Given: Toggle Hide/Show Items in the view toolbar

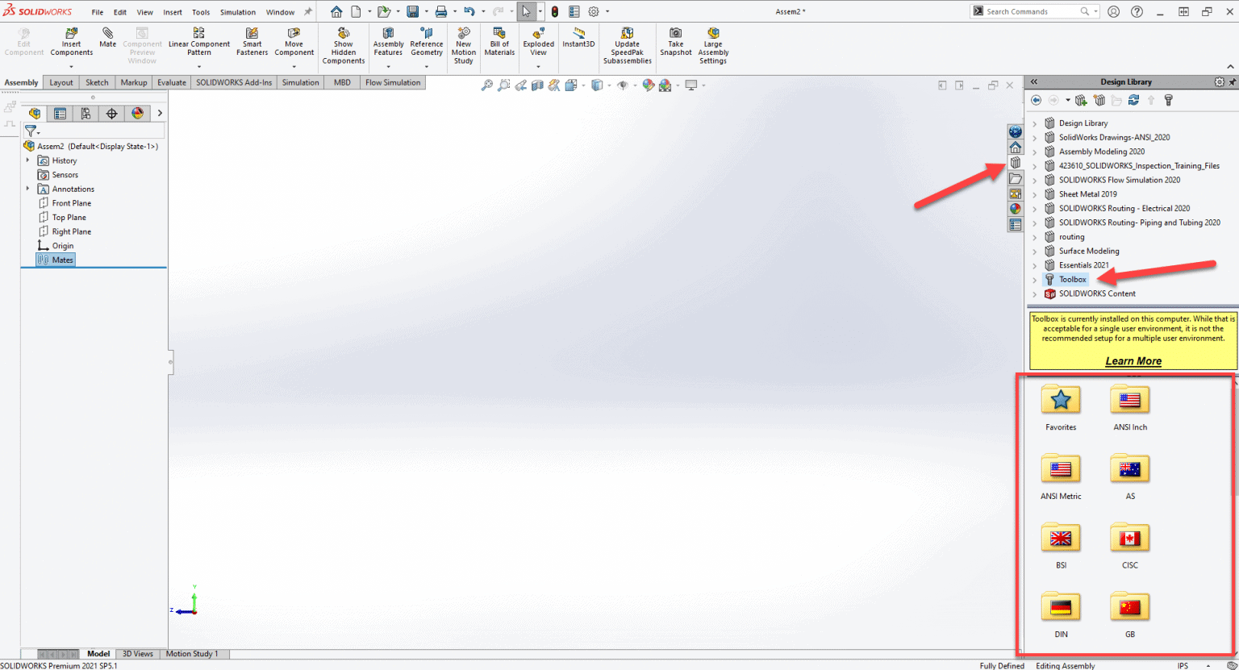Looking at the screenshot, I should pyautogui.click(x=622, y=85).
